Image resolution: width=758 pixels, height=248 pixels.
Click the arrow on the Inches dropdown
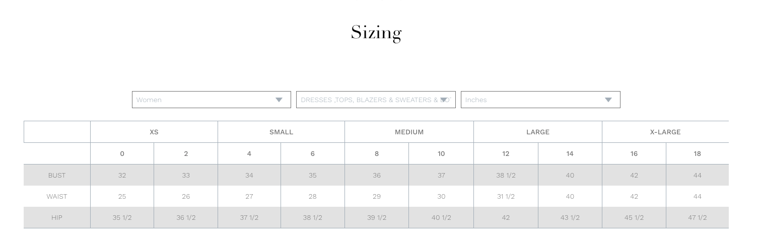click(608, 100)
